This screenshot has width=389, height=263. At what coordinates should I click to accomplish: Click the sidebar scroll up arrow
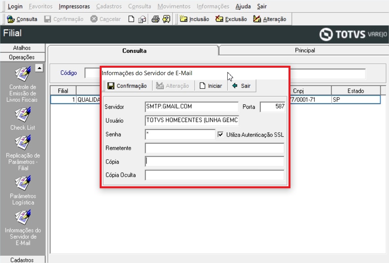coord(39,68)
